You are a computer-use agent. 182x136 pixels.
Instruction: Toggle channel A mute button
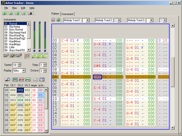(x=34, y=56)
